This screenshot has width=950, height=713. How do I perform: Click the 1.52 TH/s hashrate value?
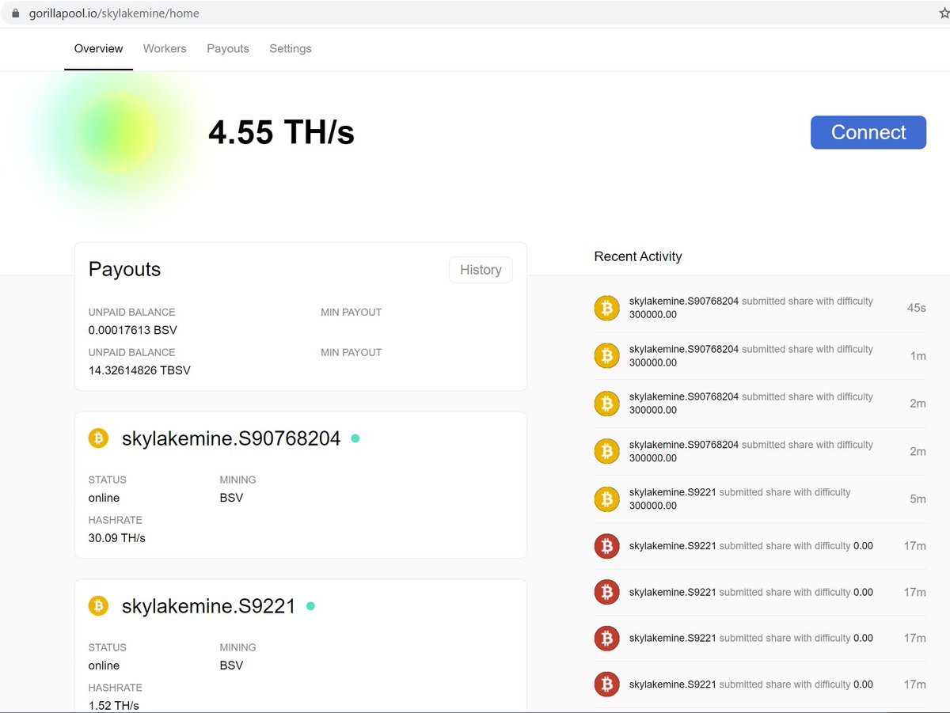(114, 705)
